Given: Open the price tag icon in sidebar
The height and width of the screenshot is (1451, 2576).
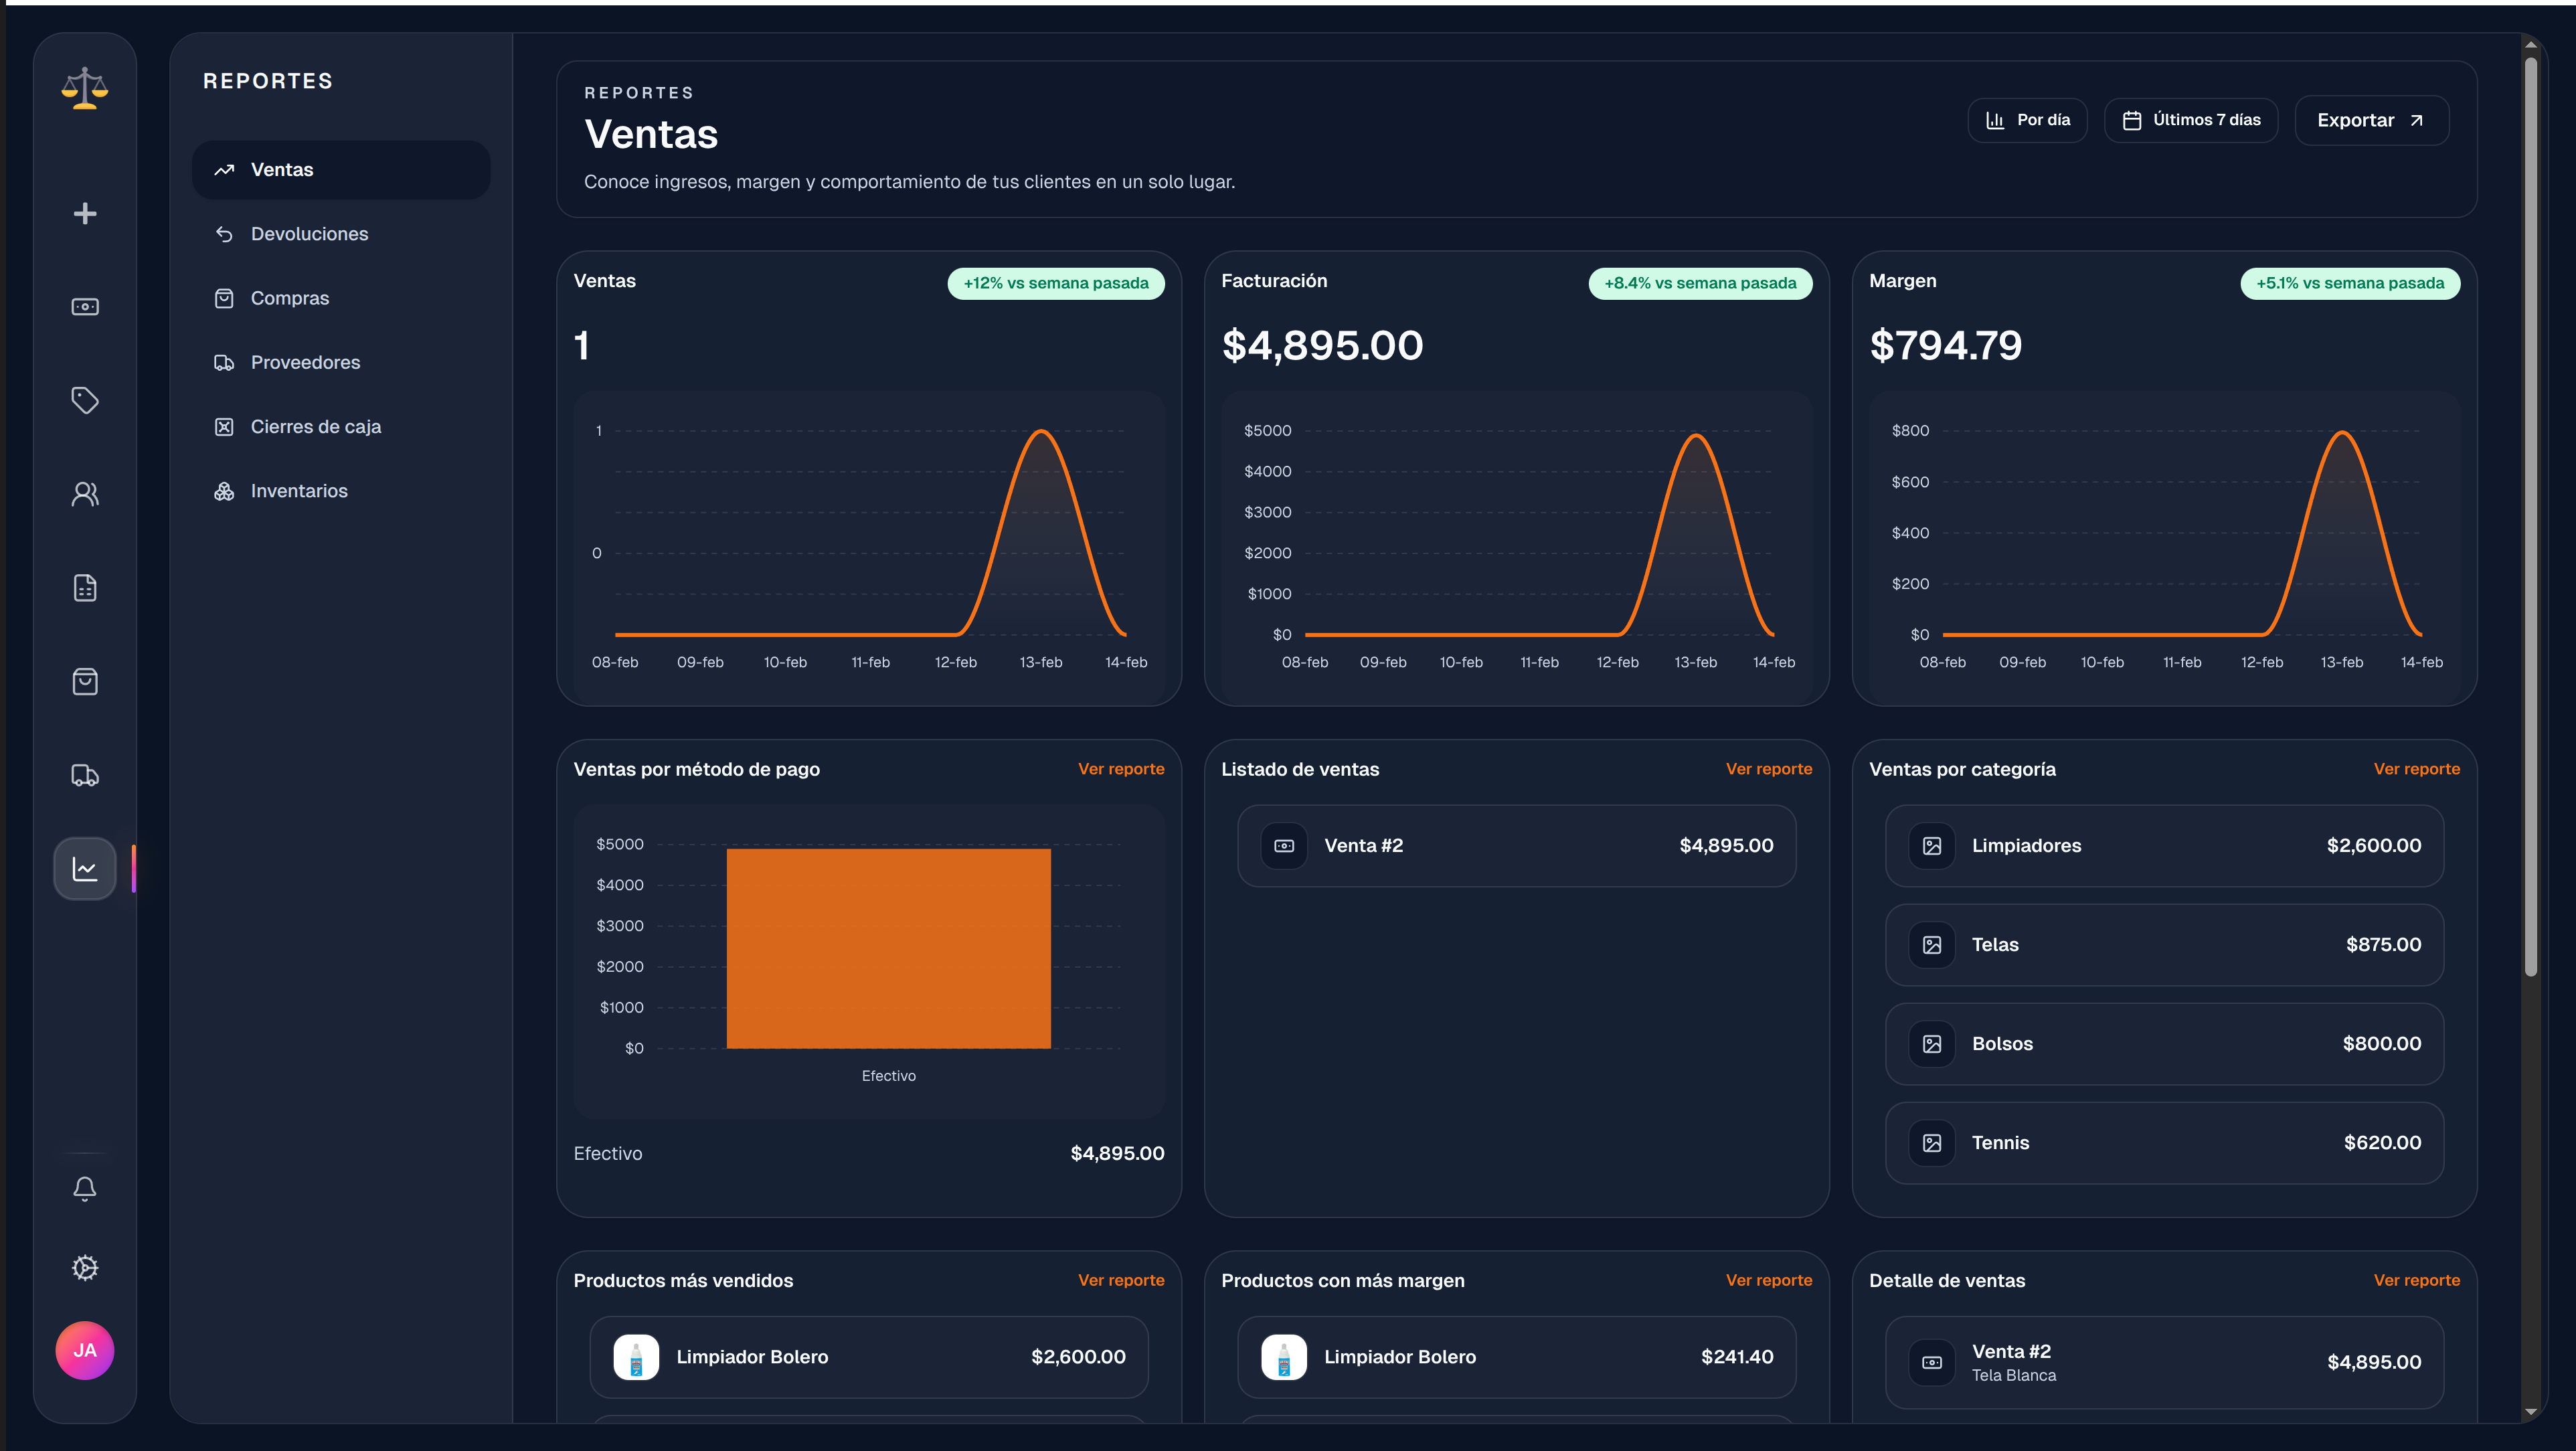Looking at the screenshot, I should 85,400.
